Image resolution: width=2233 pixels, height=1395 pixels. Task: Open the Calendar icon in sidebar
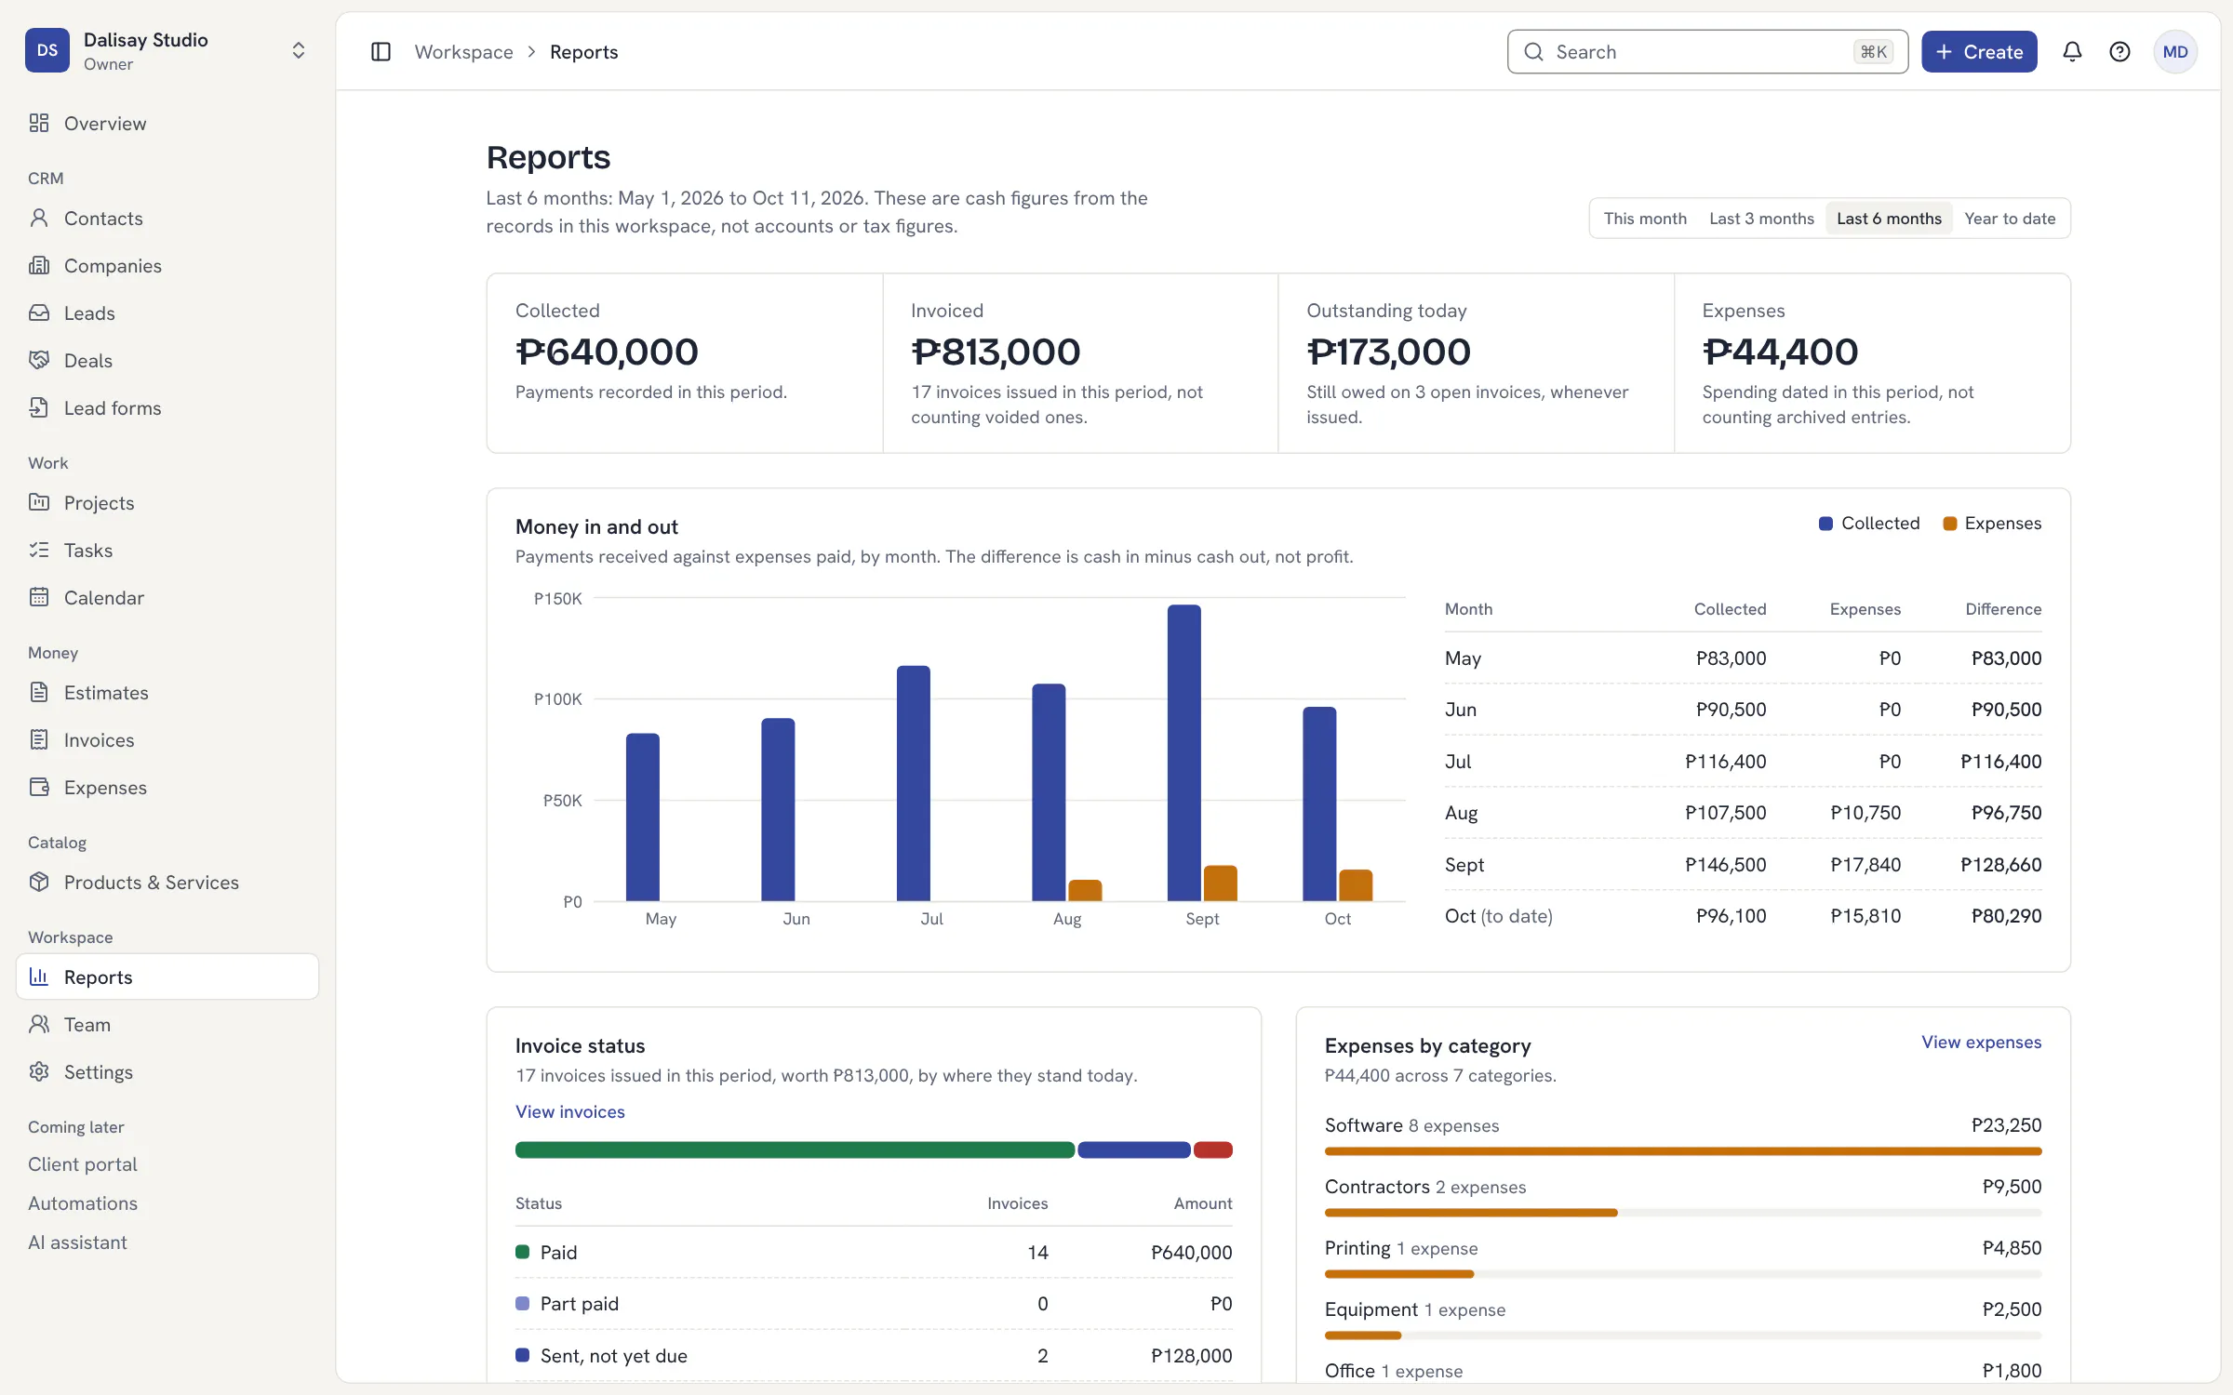click(39, 597)
